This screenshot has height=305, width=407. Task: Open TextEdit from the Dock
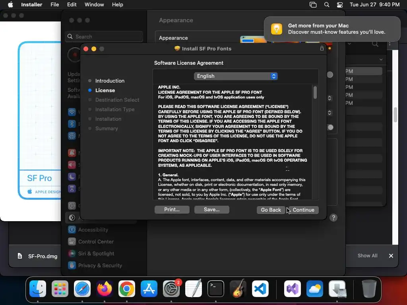194,289
